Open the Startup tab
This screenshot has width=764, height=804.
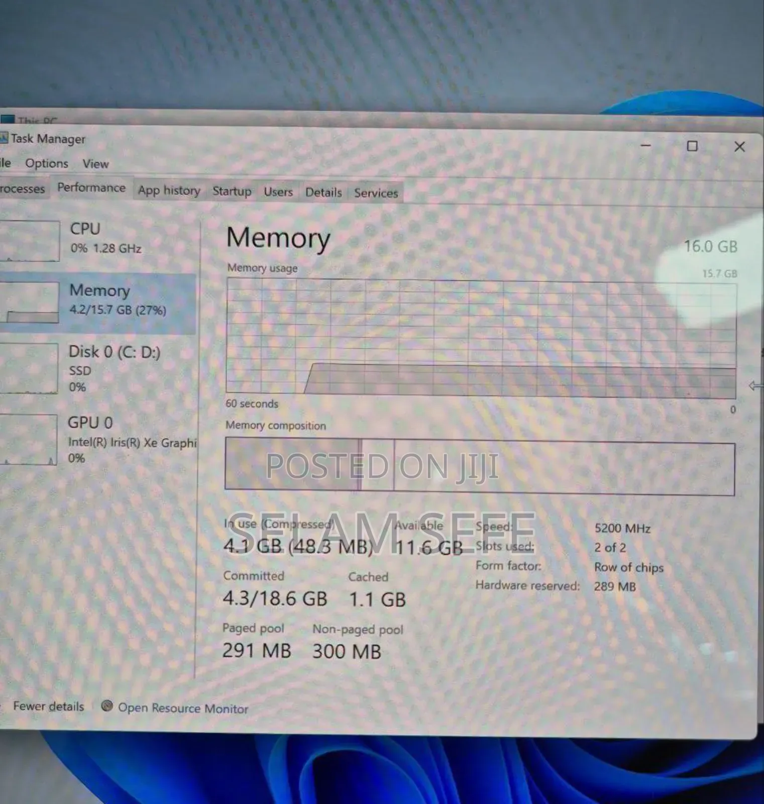(232, 191)
